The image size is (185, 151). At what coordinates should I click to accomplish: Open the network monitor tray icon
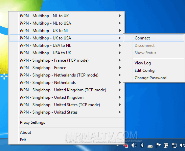tap(174, 146)
